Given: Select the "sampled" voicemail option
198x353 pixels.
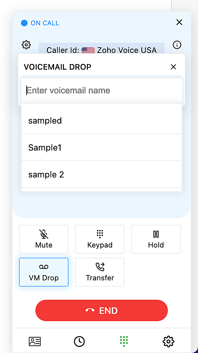Looking at the screenshot, I should [102, 121].
